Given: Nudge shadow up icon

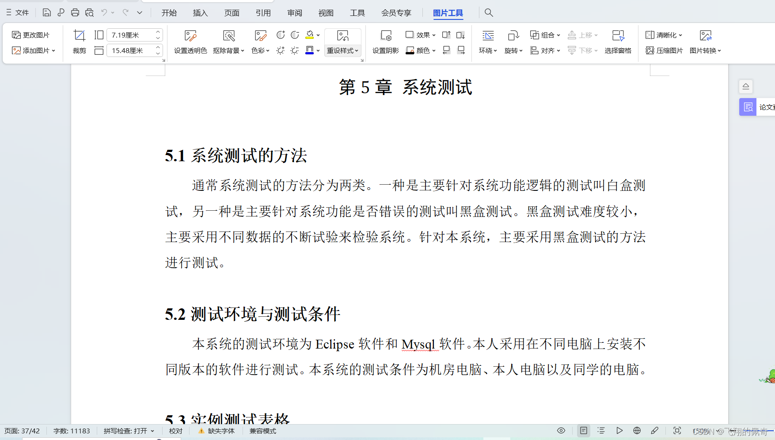Looking at the screenshot, I should (x=446, y=35).
